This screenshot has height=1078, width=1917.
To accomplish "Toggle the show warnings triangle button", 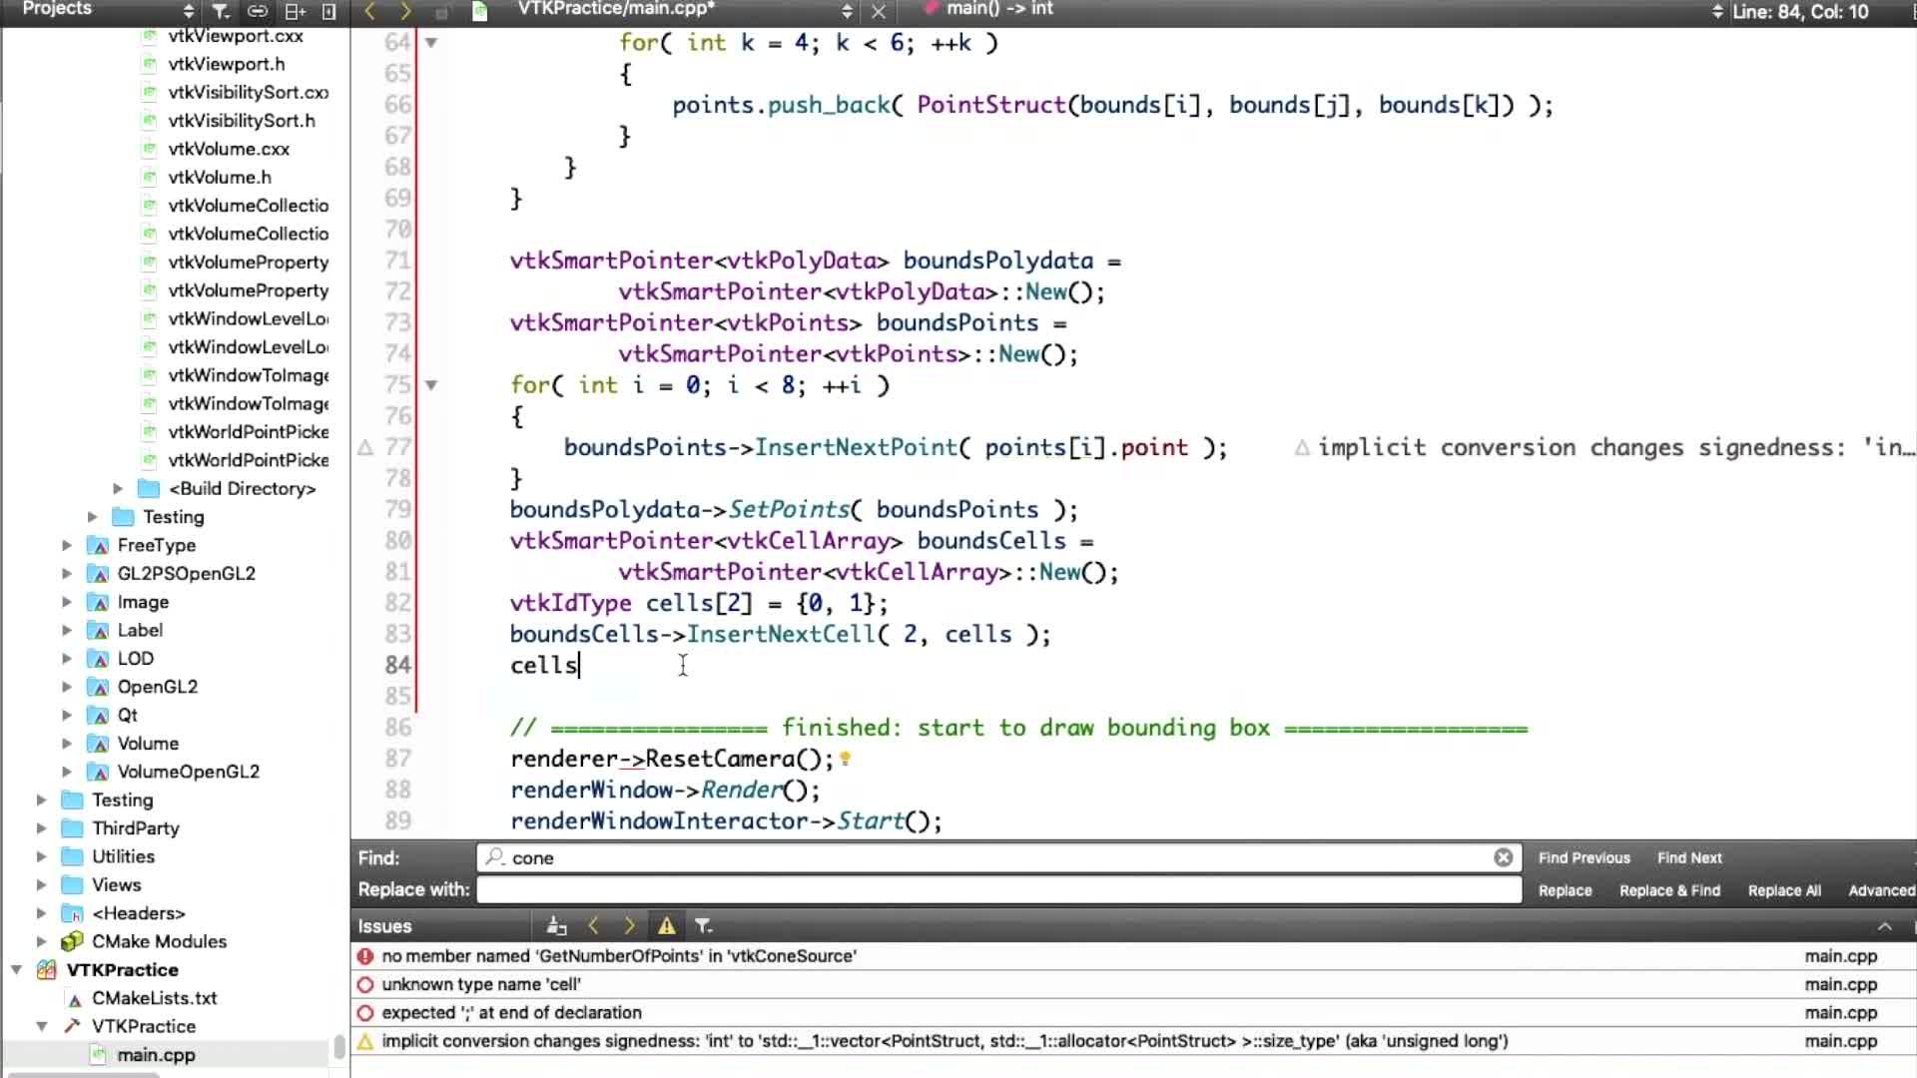I will (x=666, y=925).
